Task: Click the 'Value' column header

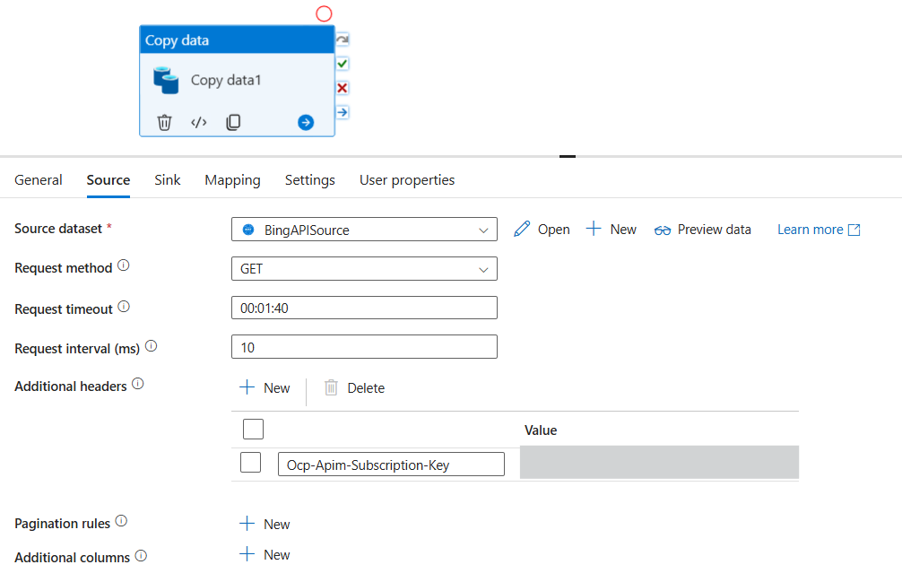Action: coord(541,430)
